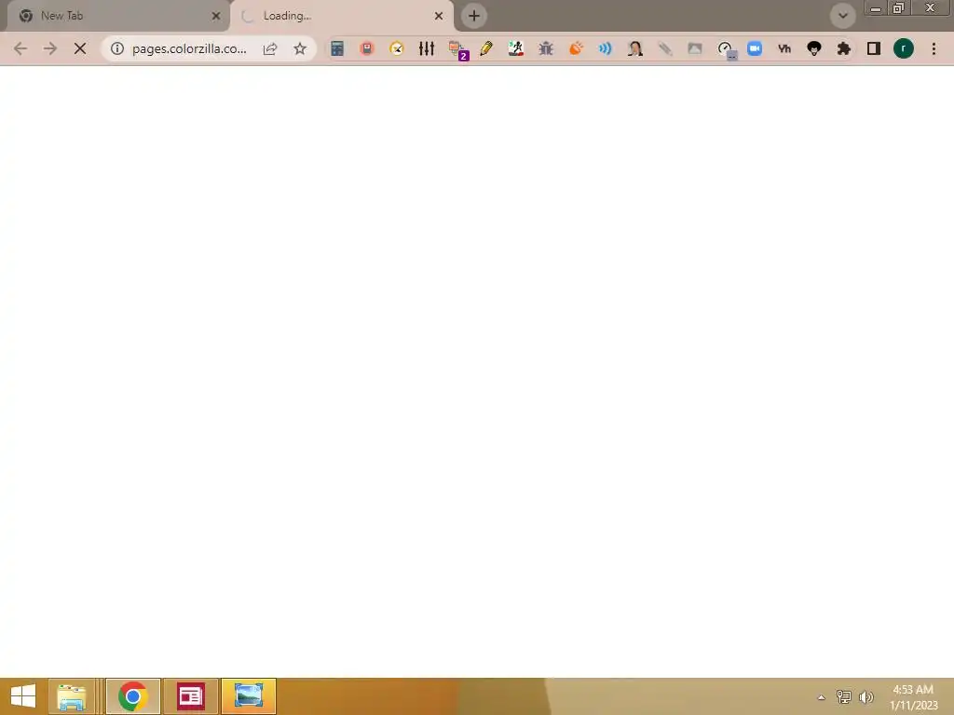Viewport: 954px width, 715px height.
Task: Open the tab search dropdown
Action: coord(842,16)
